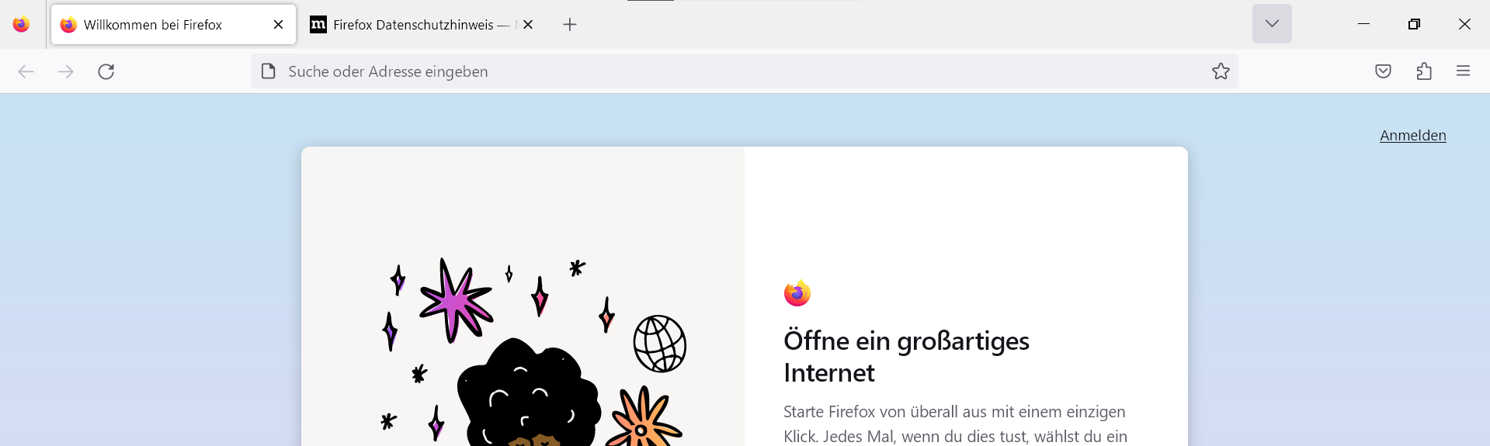Image resolution: width=1490 pixels, height=446 pixels.
Task: Click the Anmelden link
Action: [x=1412, y=136]
